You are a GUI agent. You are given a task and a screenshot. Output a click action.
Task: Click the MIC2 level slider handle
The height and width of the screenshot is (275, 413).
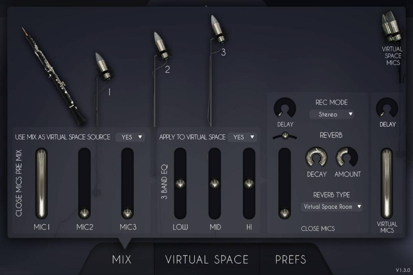tap(84, 213)
